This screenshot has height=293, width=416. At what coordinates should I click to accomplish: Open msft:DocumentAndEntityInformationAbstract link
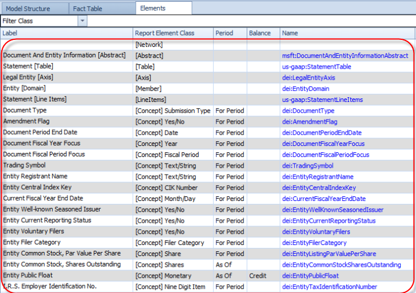tap(345, 56)
